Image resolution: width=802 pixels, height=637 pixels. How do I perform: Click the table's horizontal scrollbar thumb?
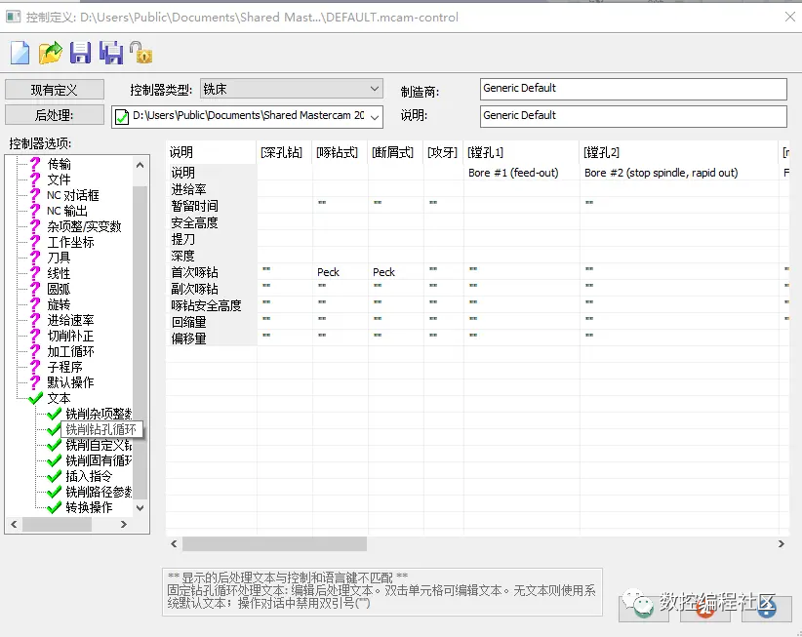click(275, 544)
